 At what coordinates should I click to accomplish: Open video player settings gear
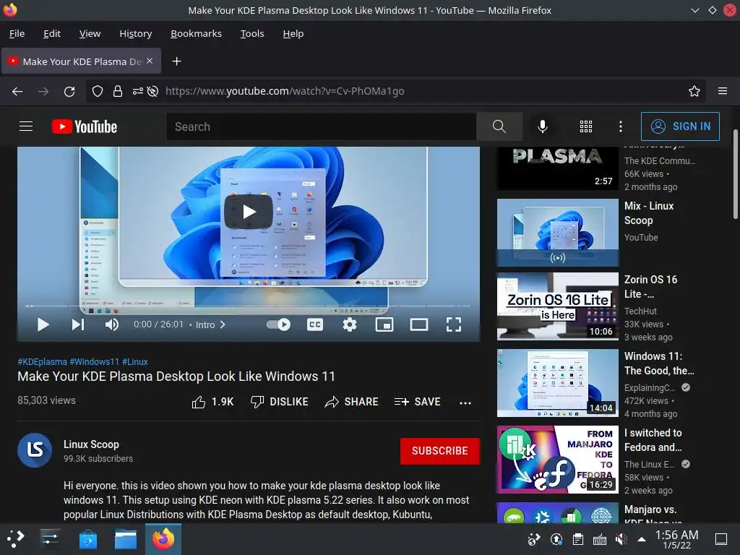[350, 324]
